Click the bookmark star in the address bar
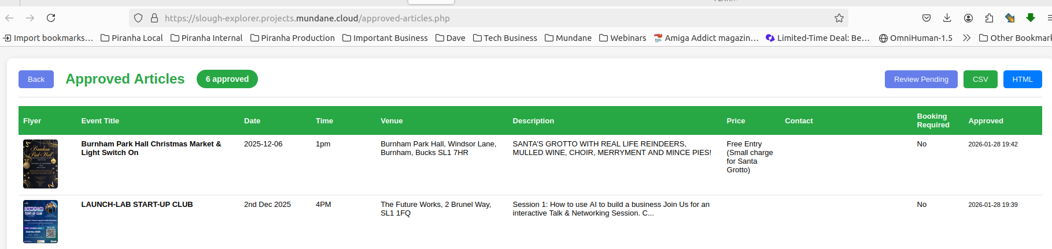Viewport: 1052px width, 249px height. pos(839,18)
